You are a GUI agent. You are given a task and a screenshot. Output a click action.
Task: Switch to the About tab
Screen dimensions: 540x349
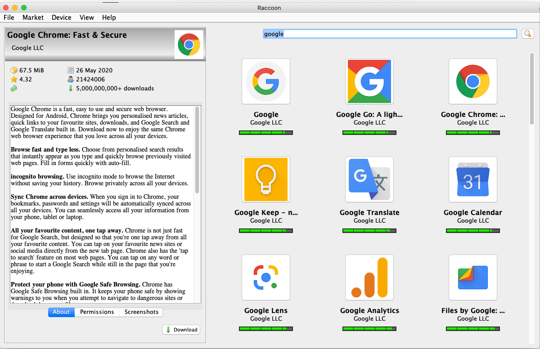coord(61,312)
